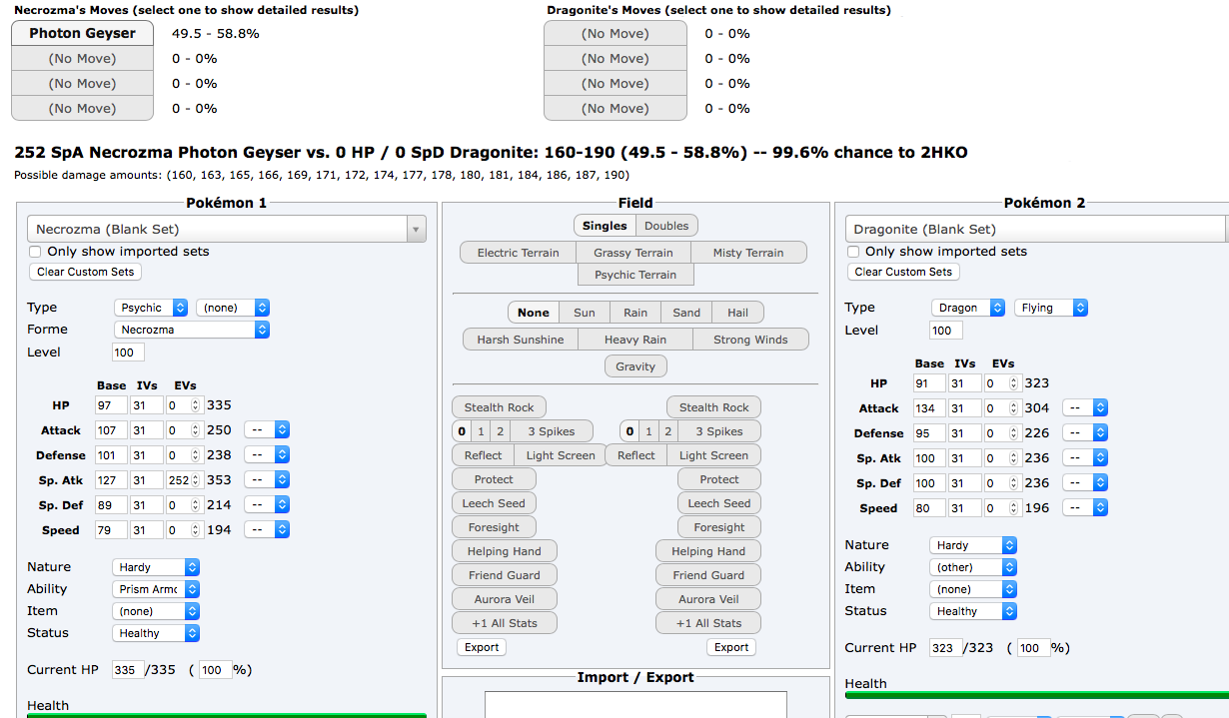Open Necrozma's Item dropdown
This screenshot has height=718, width=1229.
156,611
